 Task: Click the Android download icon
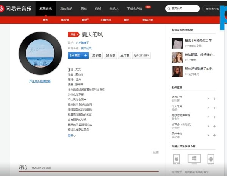211,159
